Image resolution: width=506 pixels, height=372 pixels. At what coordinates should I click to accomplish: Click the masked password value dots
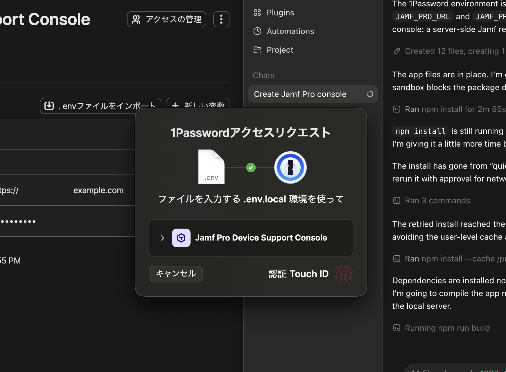(x=18, y=222)
